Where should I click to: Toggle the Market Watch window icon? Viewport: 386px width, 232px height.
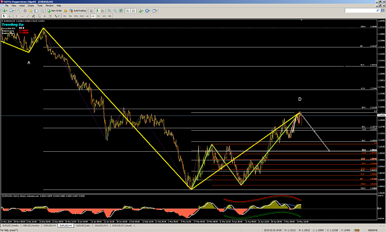pos(19,10)
